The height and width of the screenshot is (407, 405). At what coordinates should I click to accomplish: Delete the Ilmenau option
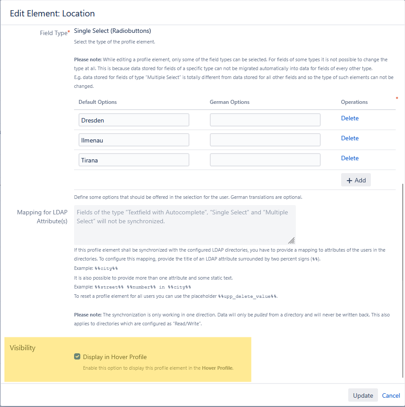[350, 138]
